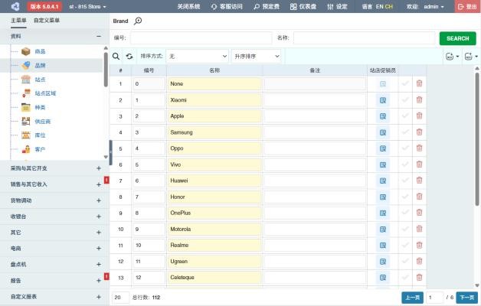Expand the 货物调动 section
The width and height of the screenshot is (481, 306).
[99, 200]
